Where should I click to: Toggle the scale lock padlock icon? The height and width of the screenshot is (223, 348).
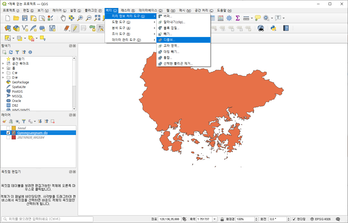pos(222,219)
